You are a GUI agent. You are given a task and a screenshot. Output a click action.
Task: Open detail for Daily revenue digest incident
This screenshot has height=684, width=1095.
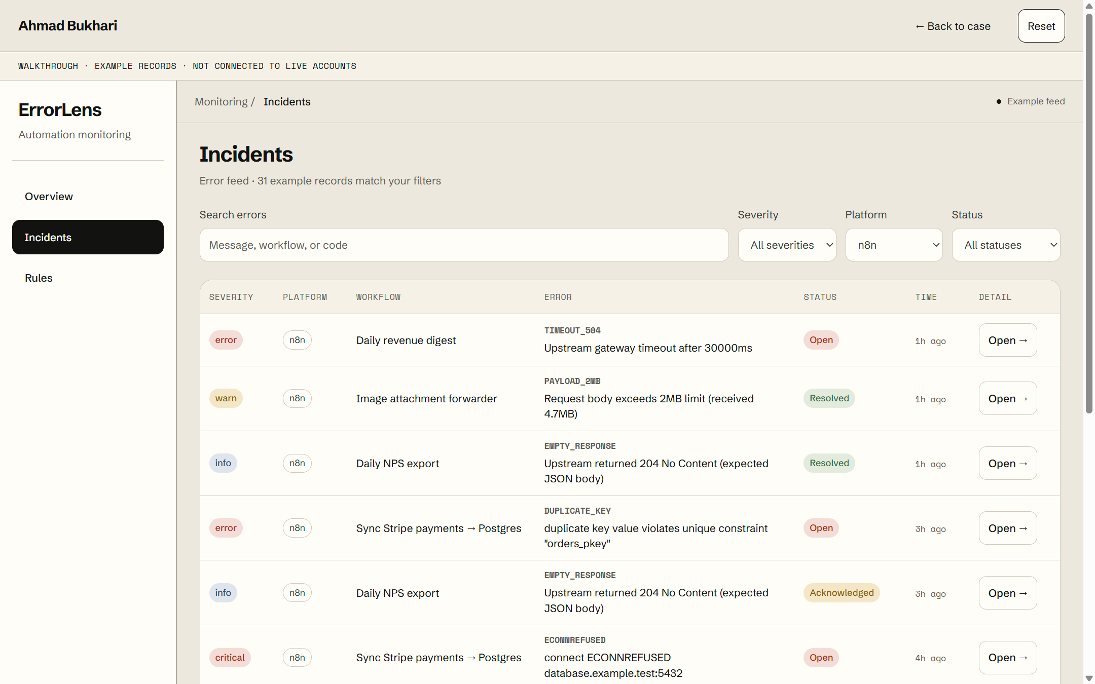pyautogui.click(x=1008, y=340)
